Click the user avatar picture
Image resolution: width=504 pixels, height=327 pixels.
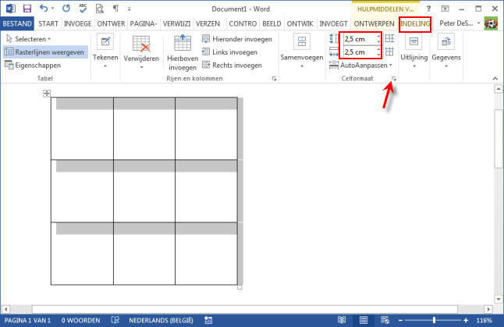(491, 23)
